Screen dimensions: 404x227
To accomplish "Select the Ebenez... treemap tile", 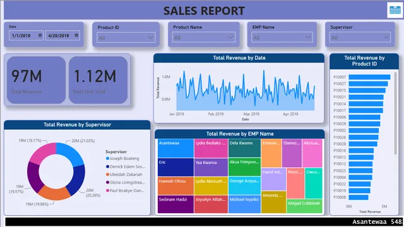I will tap(292, 153).
